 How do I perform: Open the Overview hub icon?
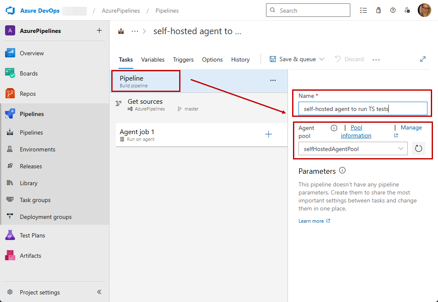click(x=10, y=53)
